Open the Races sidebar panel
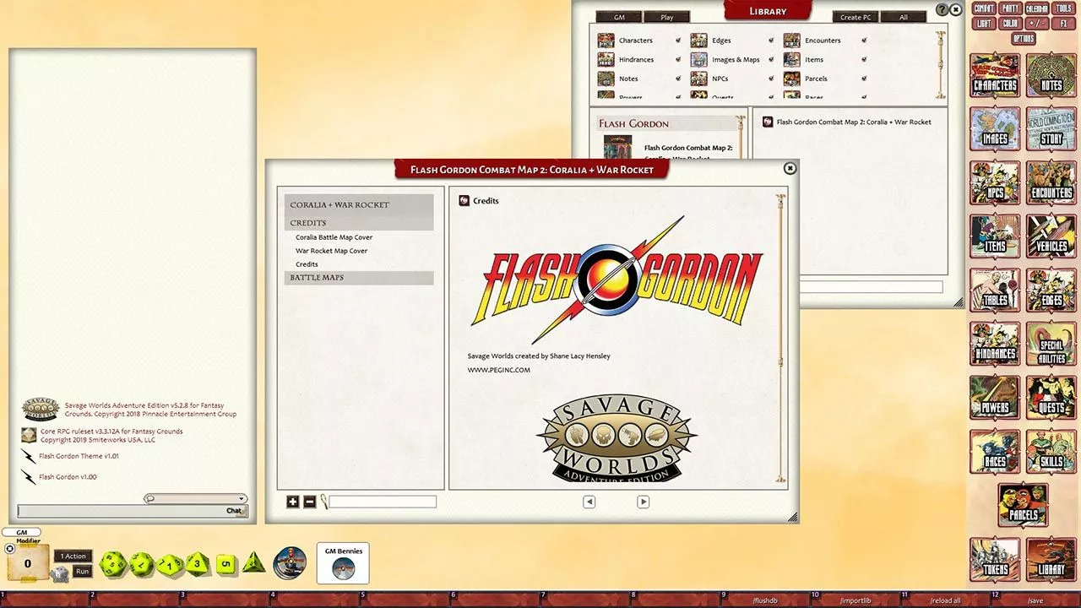Image resolution: width=1081 pixels, height=608 pixels. (x=995, y=453)
